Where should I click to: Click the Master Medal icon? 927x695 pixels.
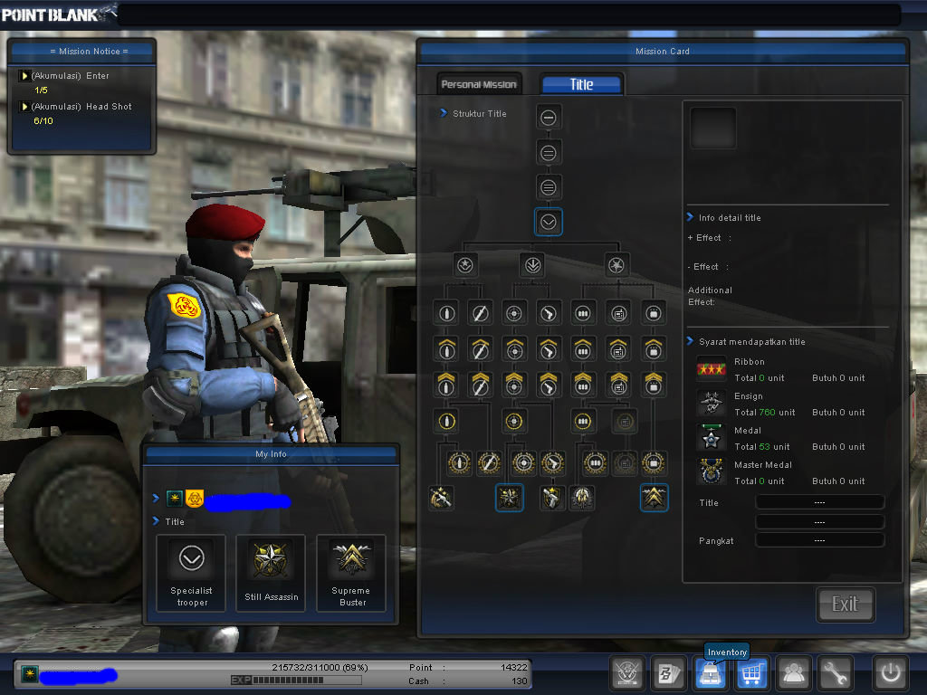711,472
